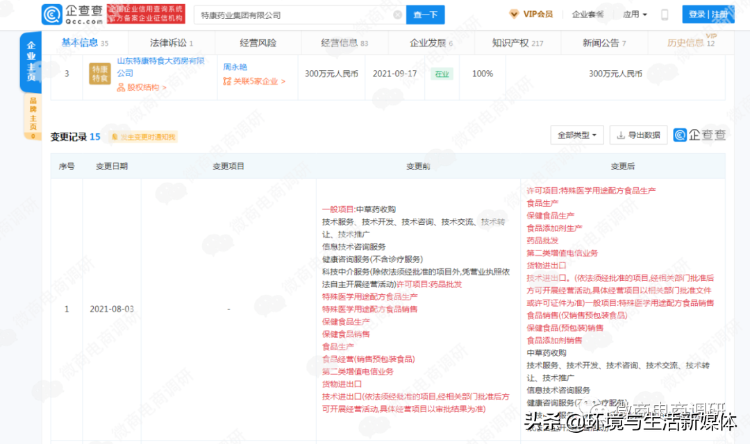This screenshot has width=750, height=444.
Task: Click the 变更日期 column header
Action: [x=111, y=166]
